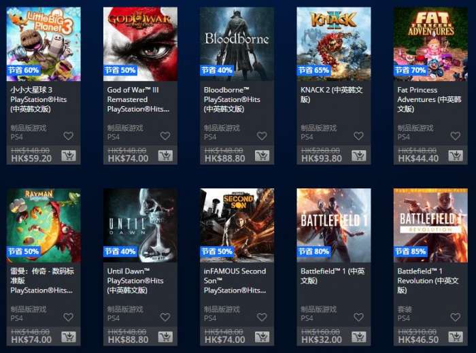The width and height of the screenshot is (476, 353).
Task: Toggle wishlist heart for KNACK 2
Action: 358,135
